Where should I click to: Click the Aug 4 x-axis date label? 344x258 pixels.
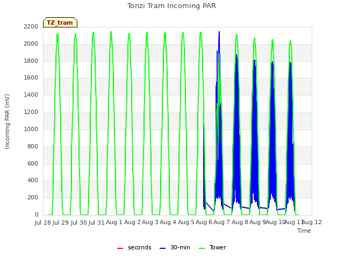pyautogui.click(x=168, y=222)
